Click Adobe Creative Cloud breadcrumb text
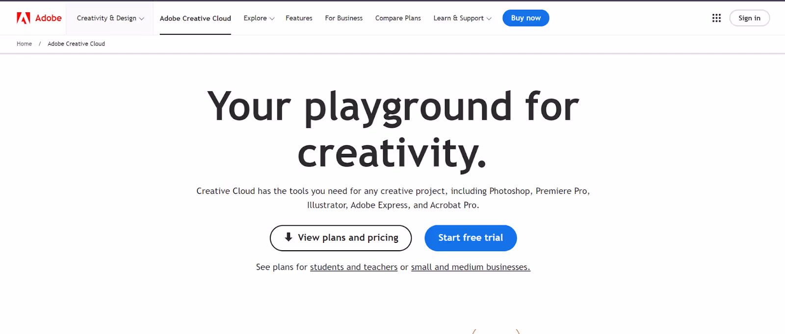The width and height of the screenshot is (785, 334). (76, 44)
